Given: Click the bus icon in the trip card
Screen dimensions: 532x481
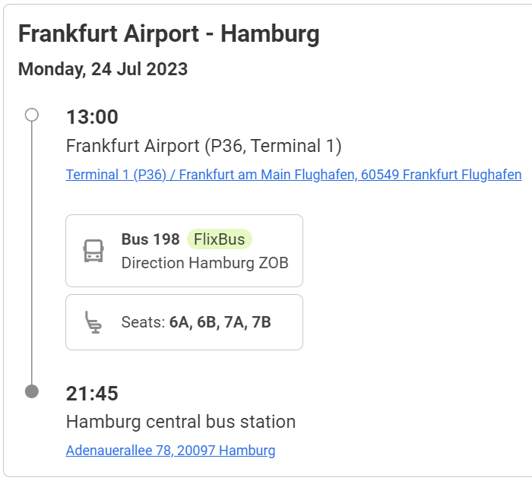Looking at the screenshot, I should point(93,251).
